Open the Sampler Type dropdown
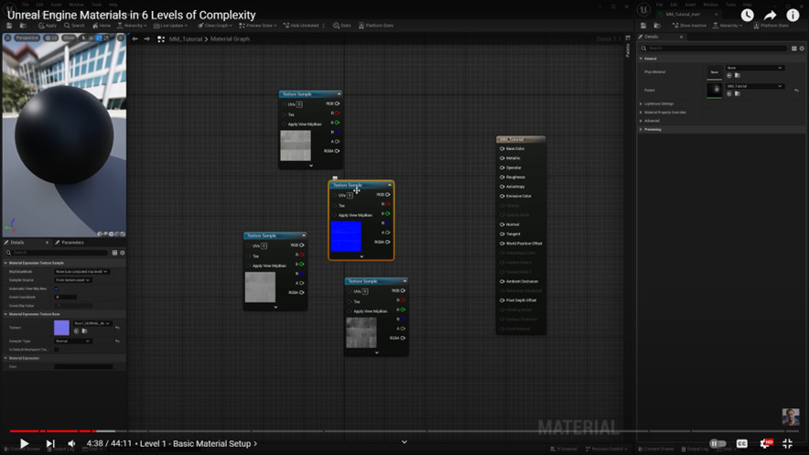The width and height of the screenshot is (809, 455). [72, 341]
